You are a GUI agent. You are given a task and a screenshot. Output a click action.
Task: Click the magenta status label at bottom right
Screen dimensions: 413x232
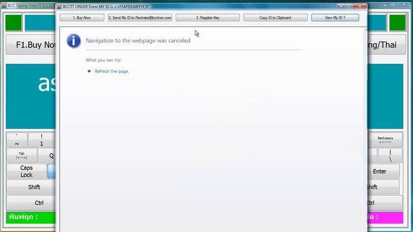385,217
